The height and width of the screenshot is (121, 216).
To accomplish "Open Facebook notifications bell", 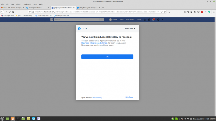I will click(x=153, y=19).
